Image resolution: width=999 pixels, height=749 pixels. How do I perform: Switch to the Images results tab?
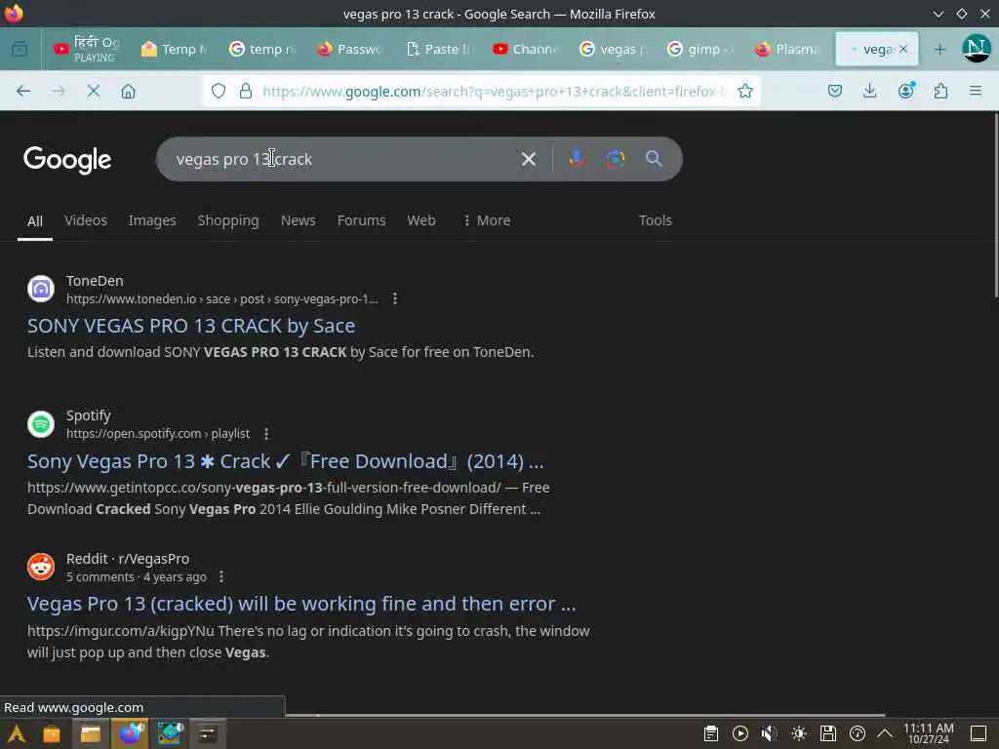[152, 220]
